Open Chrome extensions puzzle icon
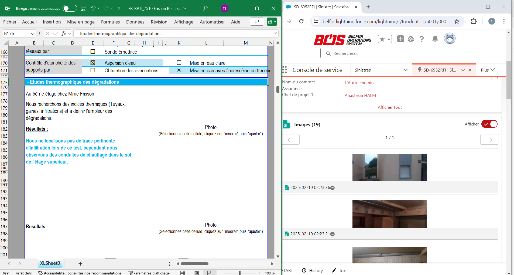This screenshot has height=275, width=514. click(474, 21)
